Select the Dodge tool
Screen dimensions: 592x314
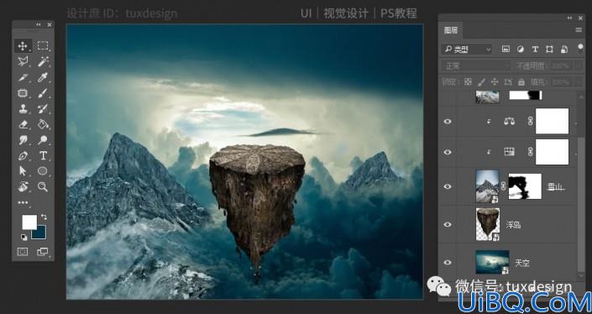click(x=43, y=140)
